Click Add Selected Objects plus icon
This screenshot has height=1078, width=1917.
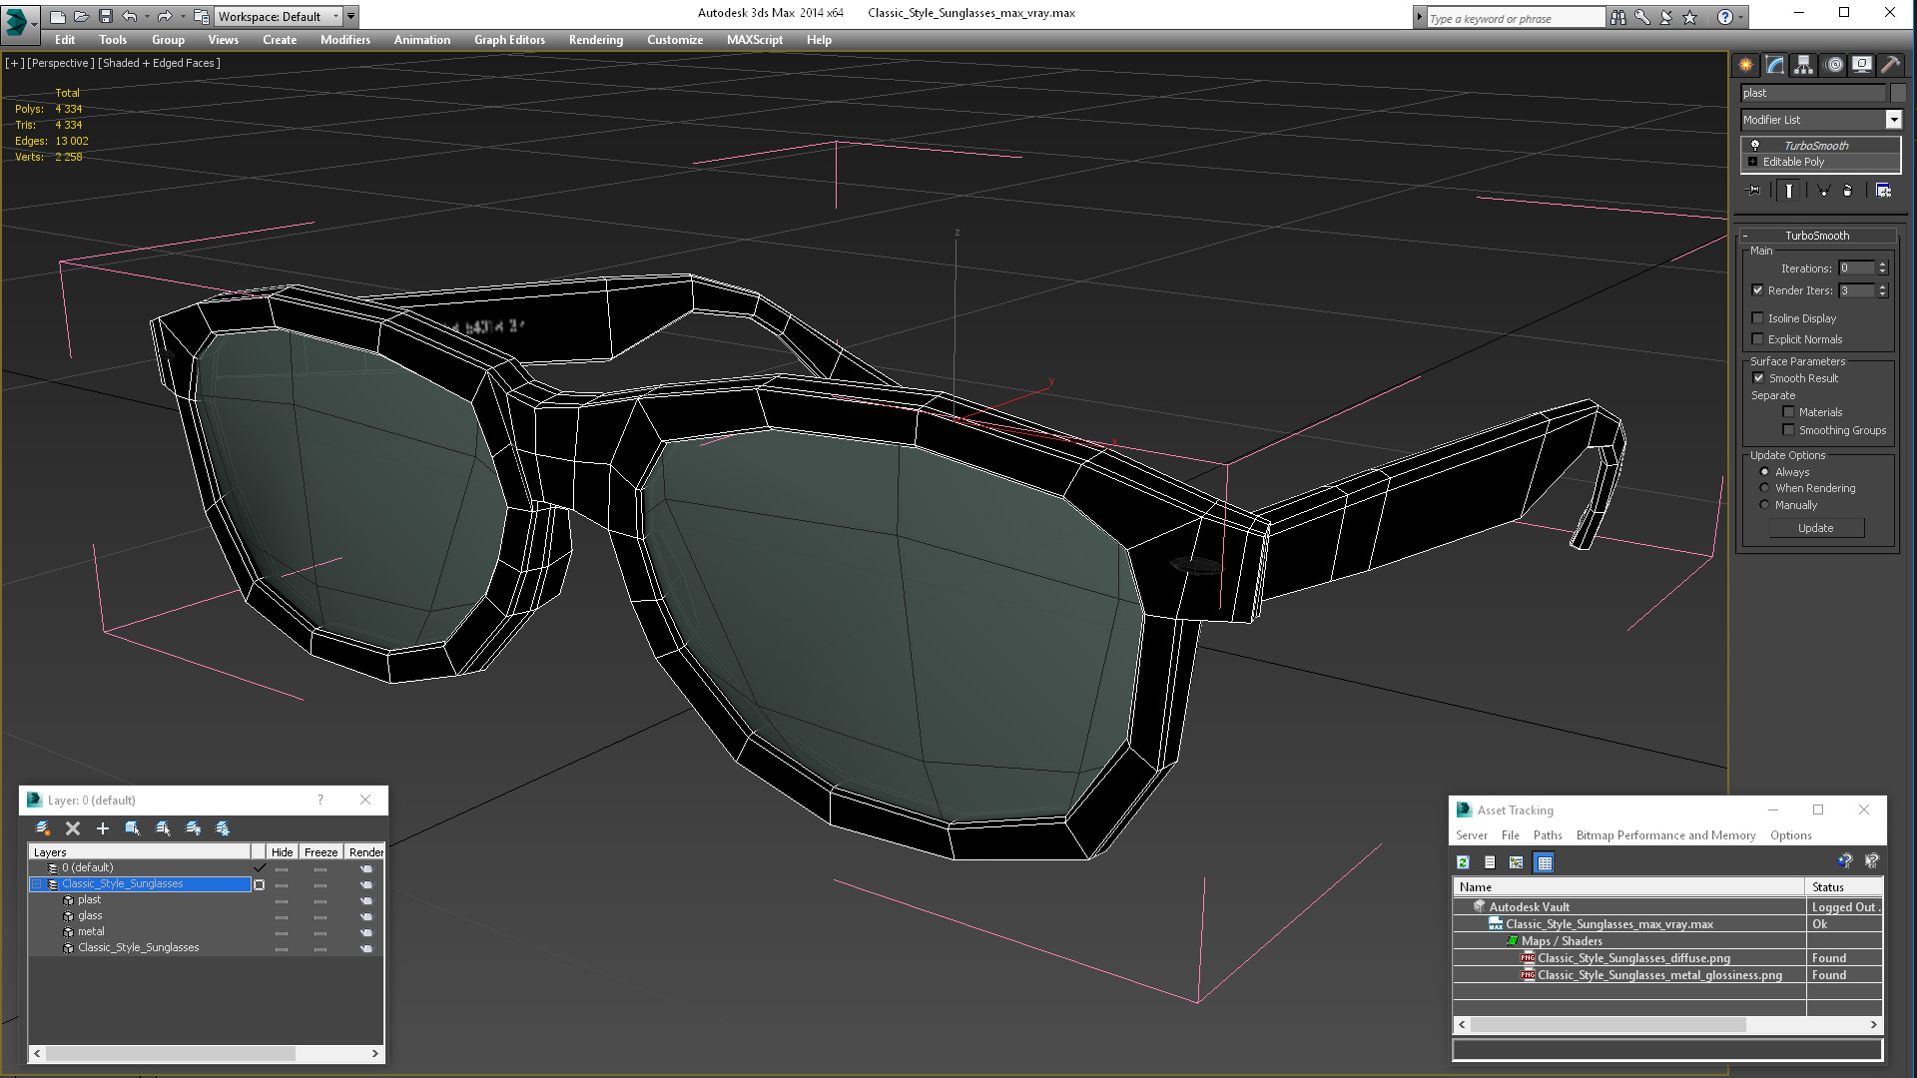(102, 828)
